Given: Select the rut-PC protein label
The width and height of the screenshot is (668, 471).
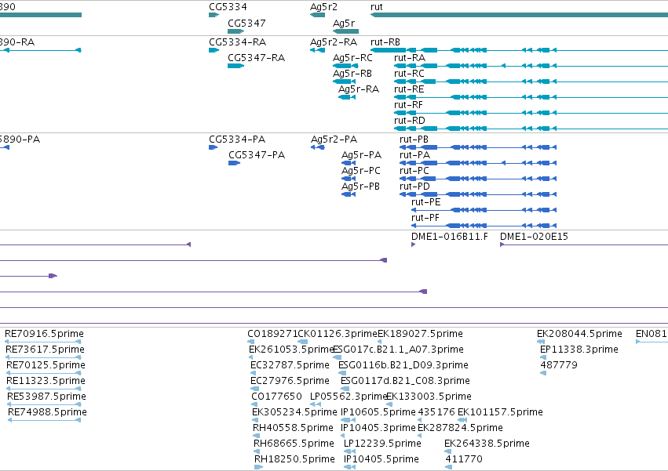Looking at the screenshot, I should [414, 171].
